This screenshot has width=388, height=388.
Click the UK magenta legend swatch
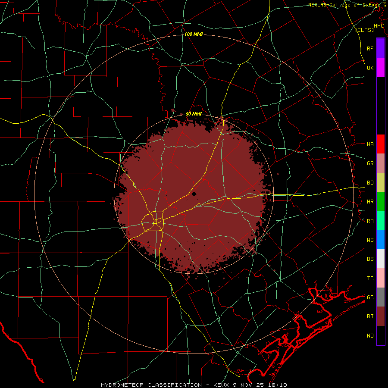point(381,68)
